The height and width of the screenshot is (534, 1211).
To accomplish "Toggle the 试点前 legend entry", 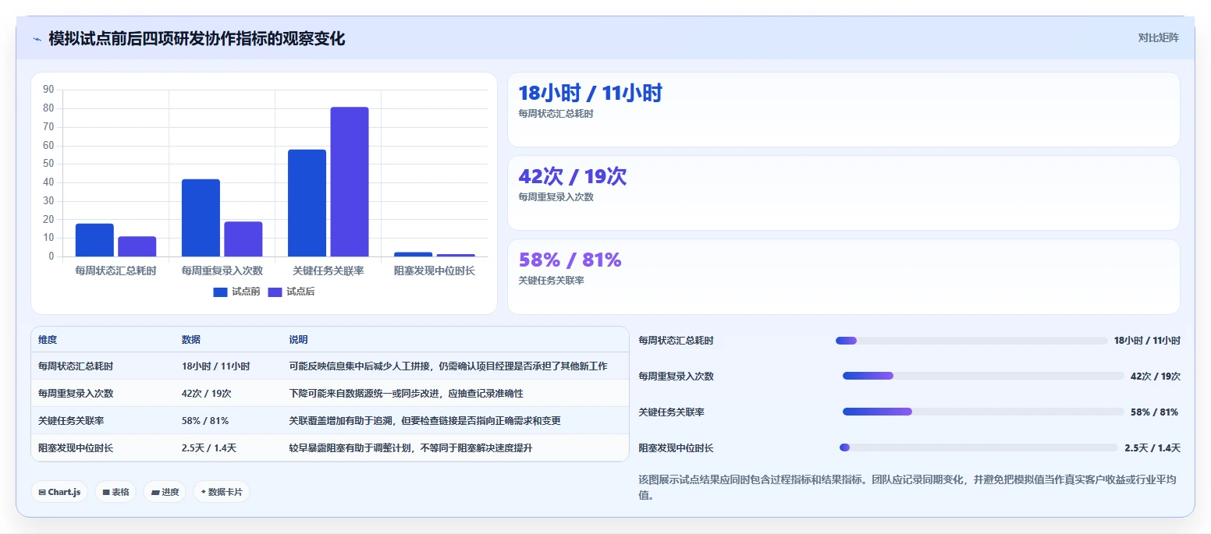I will 236,292.
